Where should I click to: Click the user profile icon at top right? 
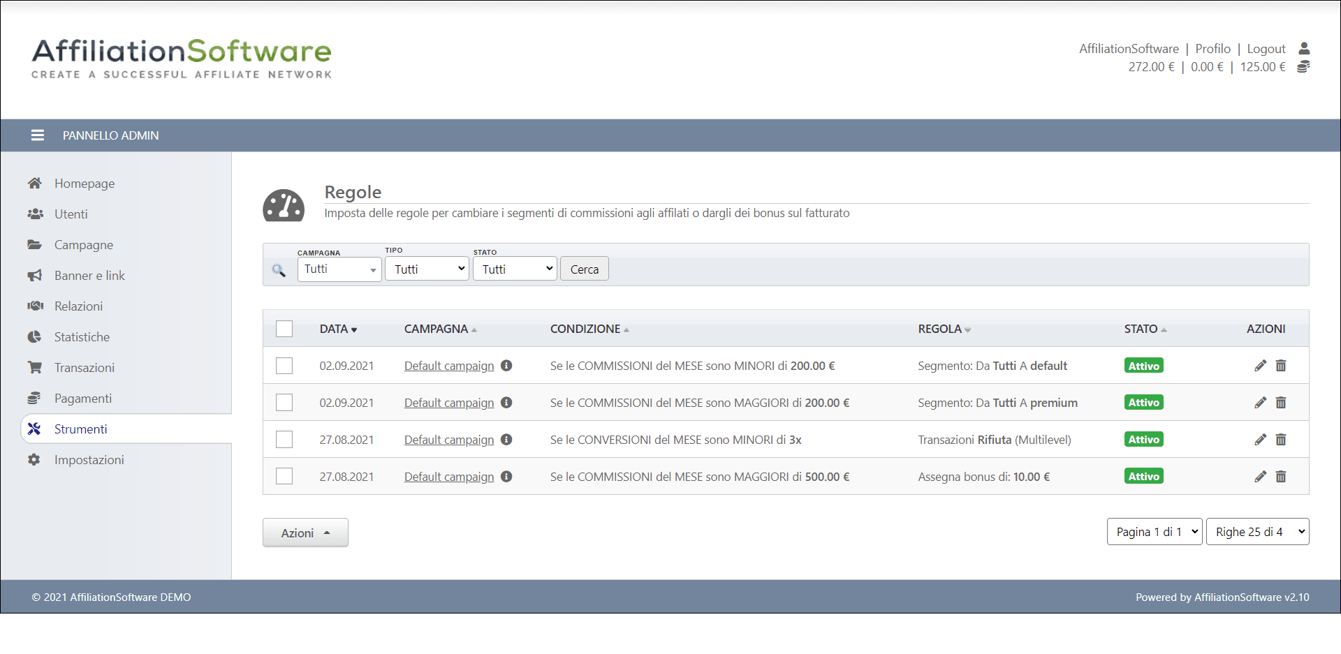[1303, 49]
